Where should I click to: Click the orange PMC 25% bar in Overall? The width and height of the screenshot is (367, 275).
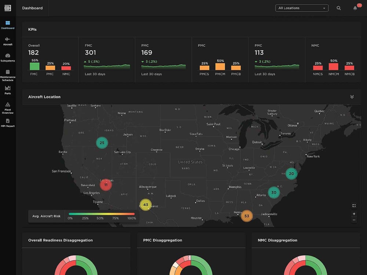click(x=50, y=68)
